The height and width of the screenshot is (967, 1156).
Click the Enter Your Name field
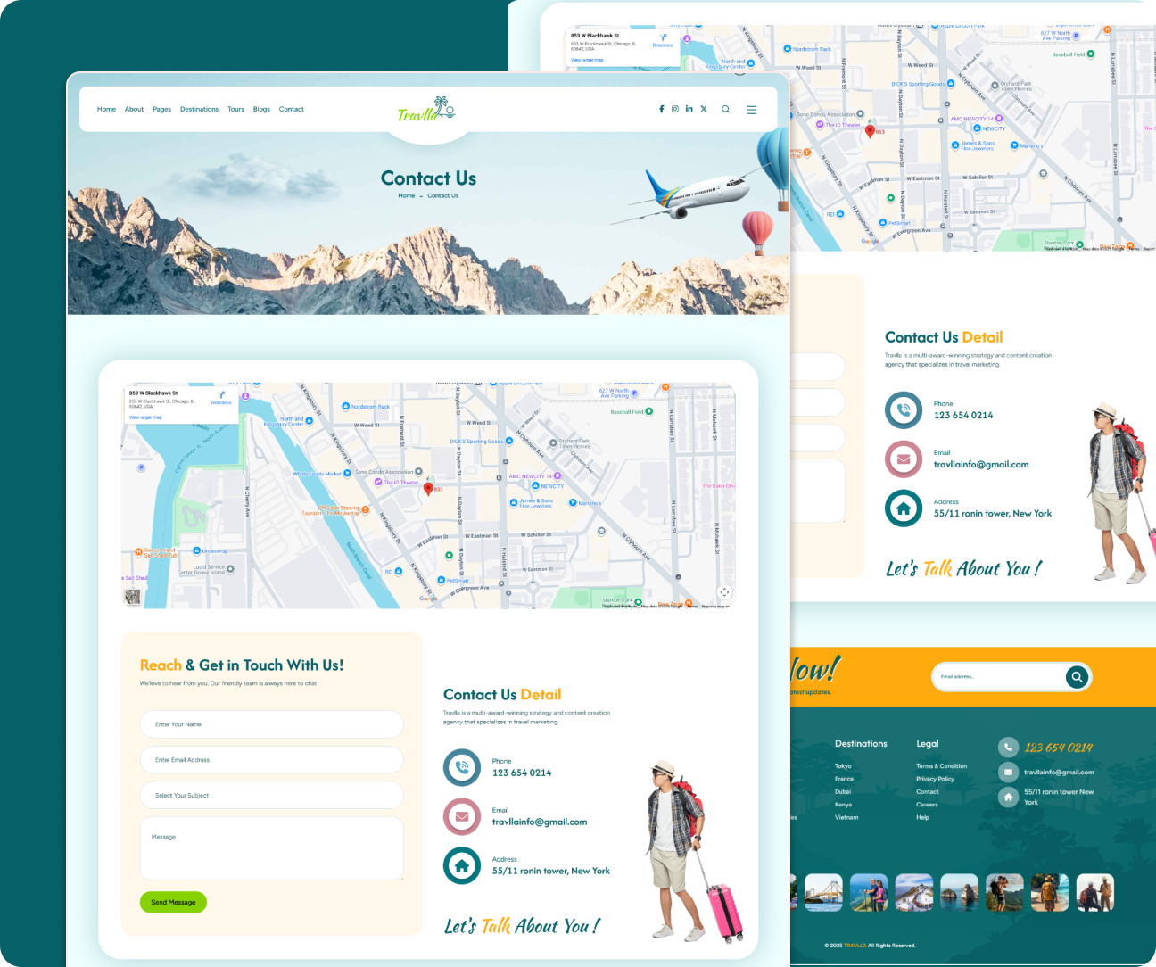pos(271,724)
